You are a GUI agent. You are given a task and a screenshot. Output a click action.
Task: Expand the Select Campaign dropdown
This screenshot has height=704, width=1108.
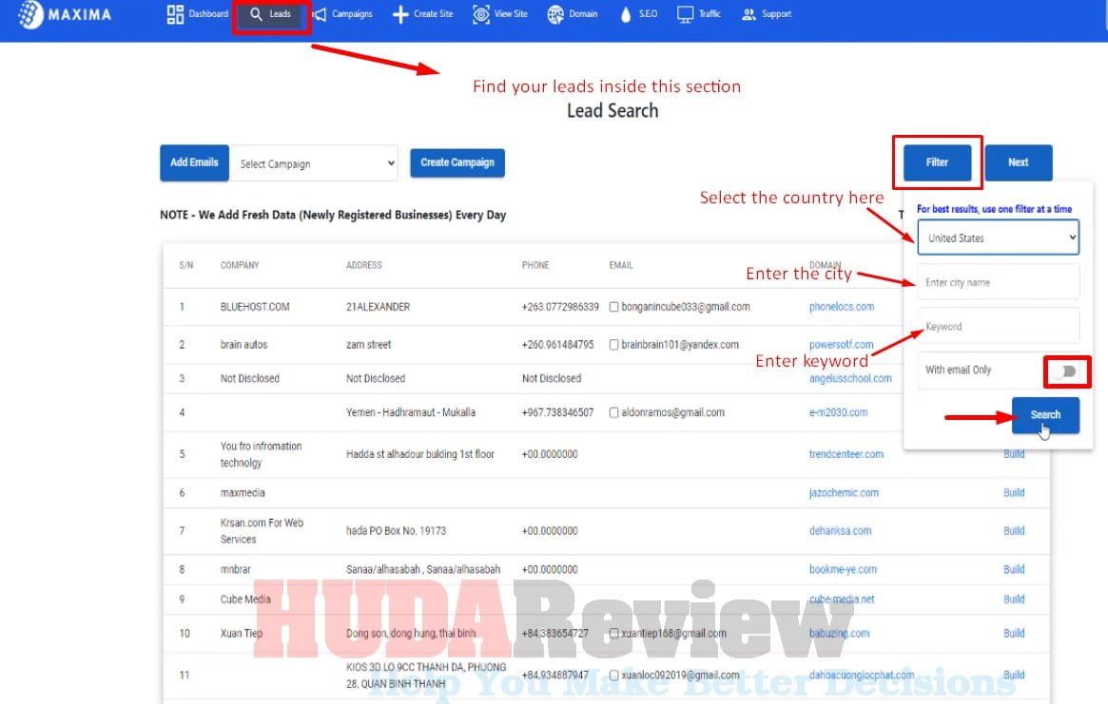314,162
